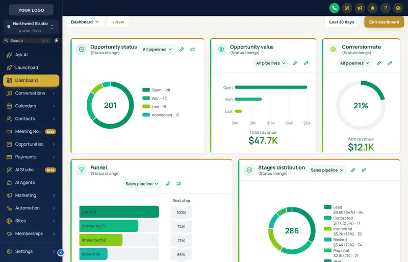Click the Stages distribution layers icon
The image size is (408, 262).
(249, 170)
